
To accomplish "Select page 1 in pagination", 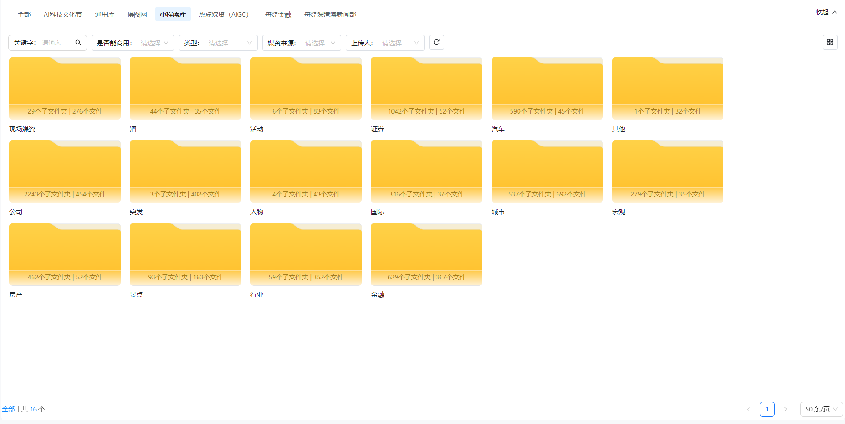I will [767, 409].
